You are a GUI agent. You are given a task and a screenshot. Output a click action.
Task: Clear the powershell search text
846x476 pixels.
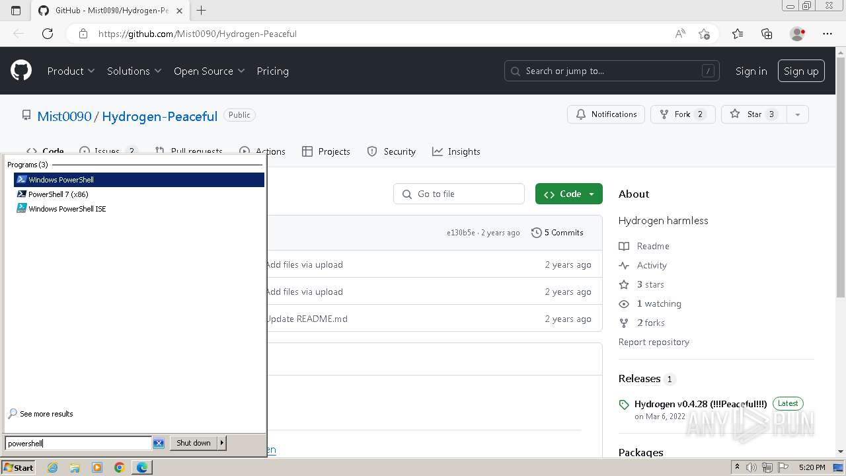pos(159,443)
